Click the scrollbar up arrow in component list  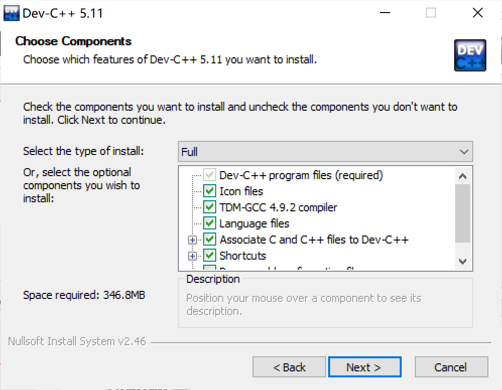pyautogui.click(x=463, y=176)
